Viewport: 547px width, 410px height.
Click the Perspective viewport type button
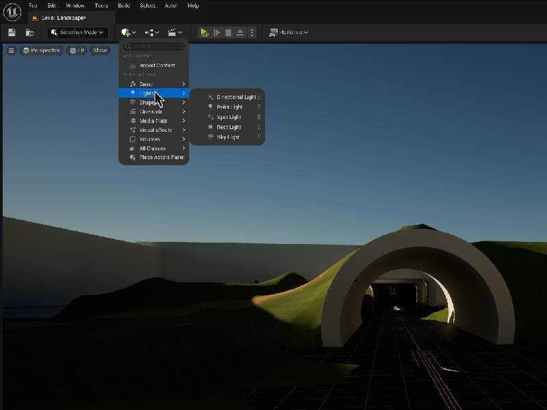click(41, 51)
